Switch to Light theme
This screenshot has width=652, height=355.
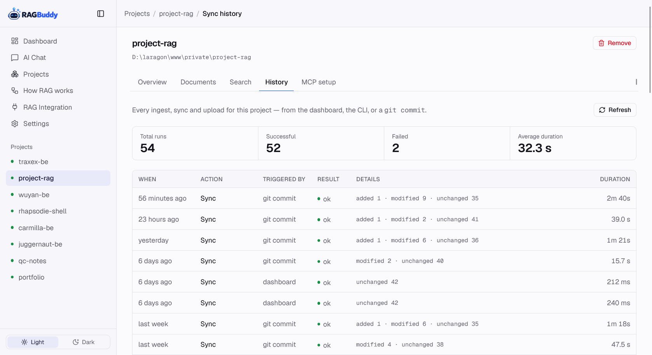[33, 342]
